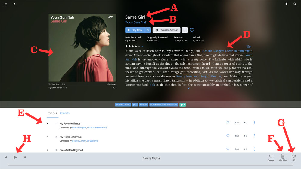Expand the album review with the chevron

189,88
